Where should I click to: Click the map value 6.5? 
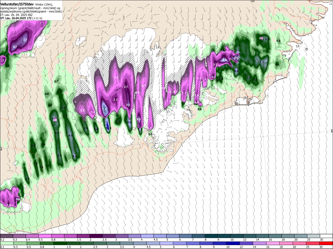pyautogui.click(x=129, y=122)
